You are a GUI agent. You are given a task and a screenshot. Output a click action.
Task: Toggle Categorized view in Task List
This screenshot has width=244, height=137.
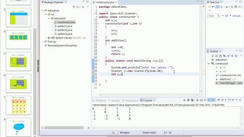coord(218,7)
